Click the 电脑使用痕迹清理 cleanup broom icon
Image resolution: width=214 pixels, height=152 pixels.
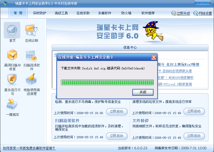[x=31, y=79]
